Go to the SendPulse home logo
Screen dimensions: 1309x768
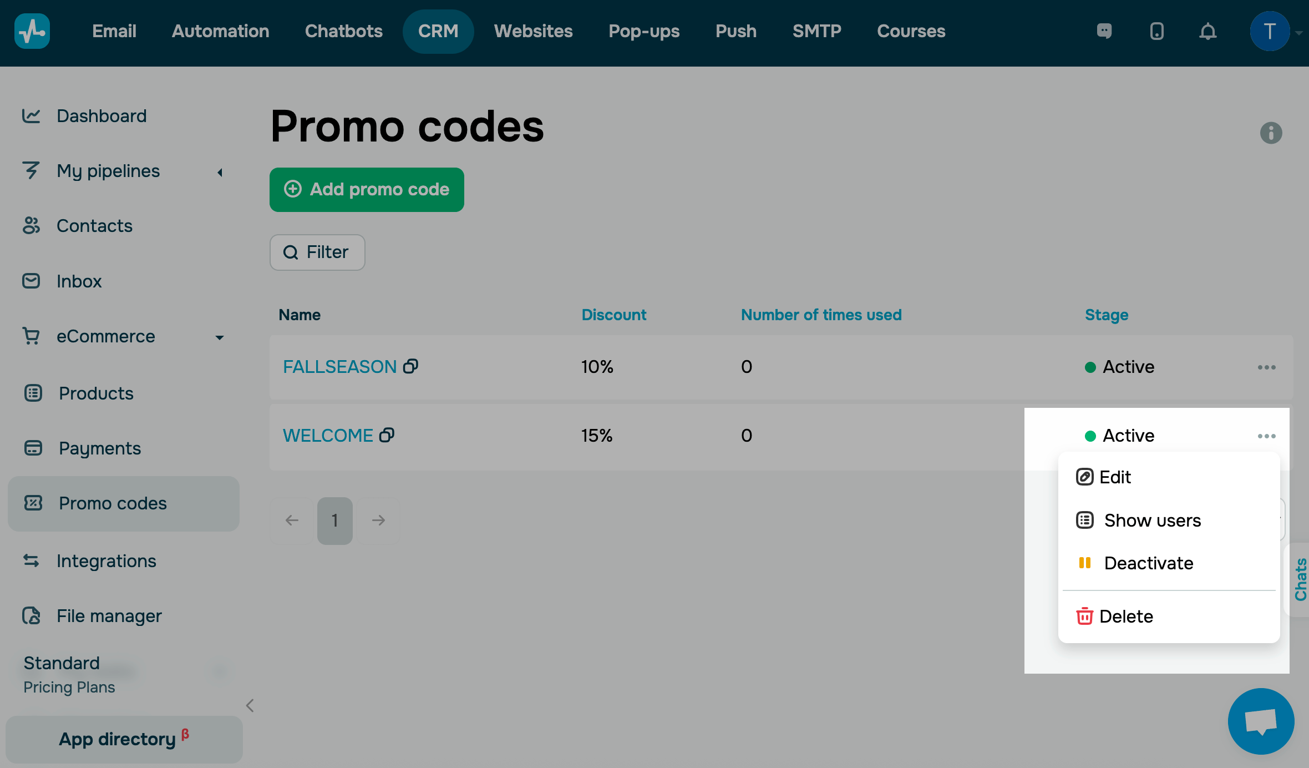click(x=32, y=31)
